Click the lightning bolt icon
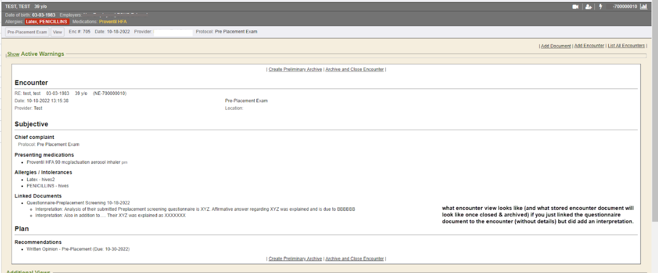 tap(600, 7)
